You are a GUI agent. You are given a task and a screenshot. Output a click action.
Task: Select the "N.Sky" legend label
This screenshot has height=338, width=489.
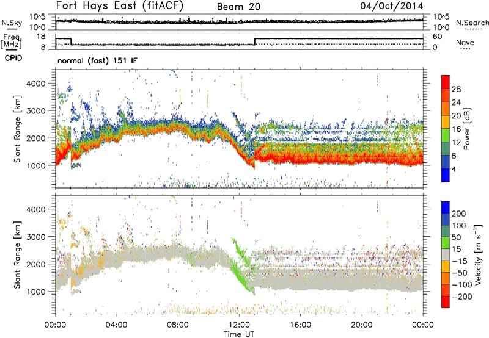12,23
